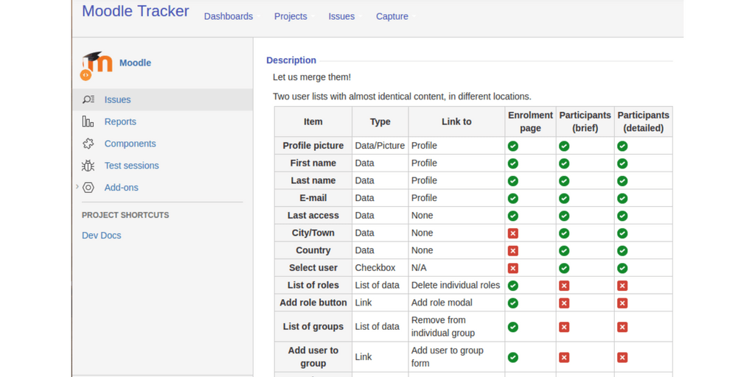
Task: Click green check for Last name Participants (detailed)
Action: coord(622,181)
